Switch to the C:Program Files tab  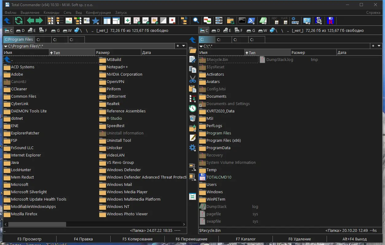(19, 40)
